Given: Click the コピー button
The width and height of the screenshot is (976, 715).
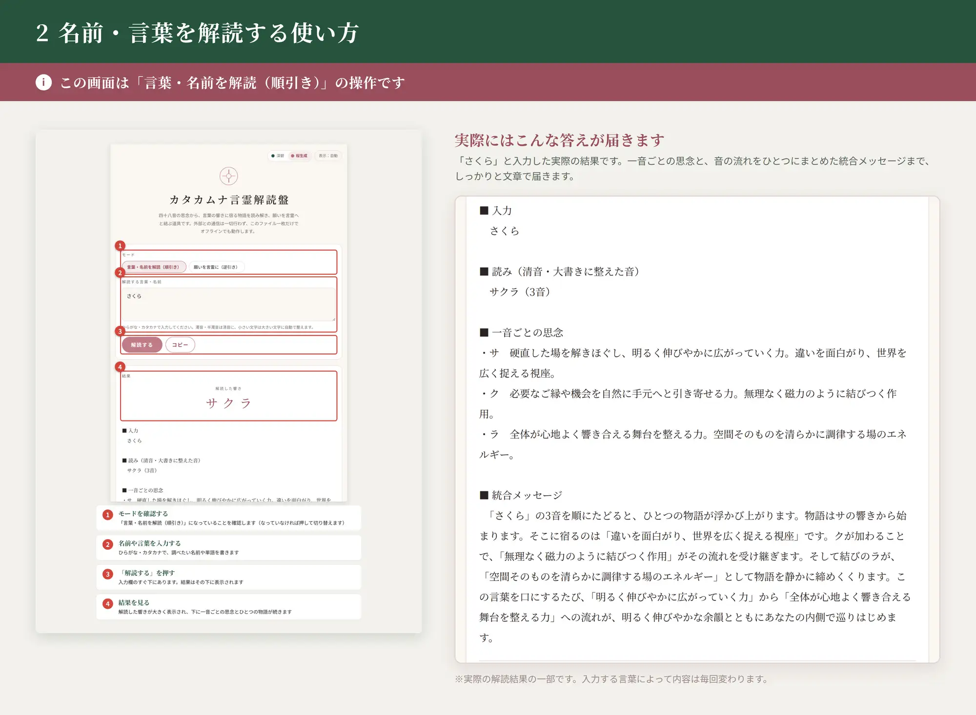Looking at the screenshot, I should pyautogui.click(x=180, y=345).
